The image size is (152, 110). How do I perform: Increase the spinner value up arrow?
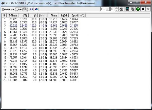pos(117,8)
